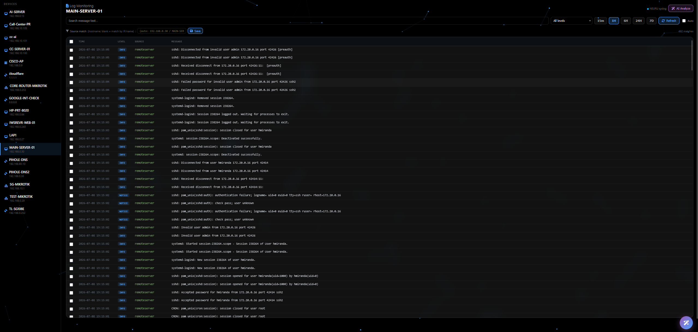Click the CC-SERVER-01 device icon
Screen dimensions: 698x332
(6, 51)
